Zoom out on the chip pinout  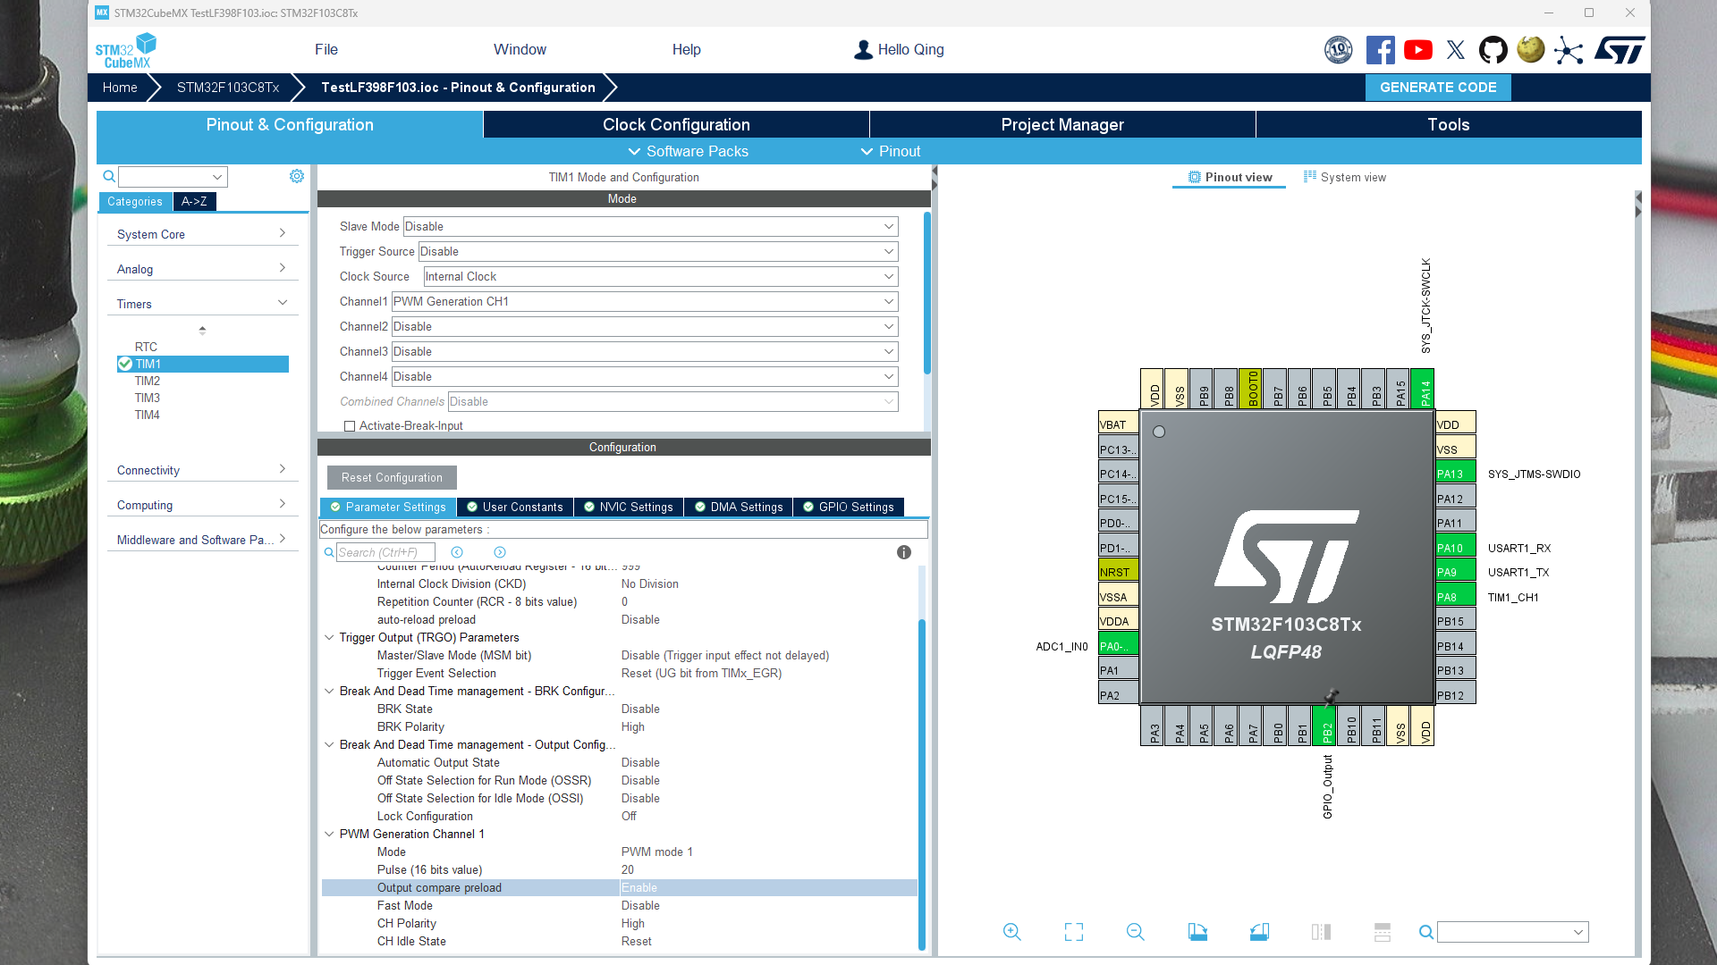(1135, 932)
